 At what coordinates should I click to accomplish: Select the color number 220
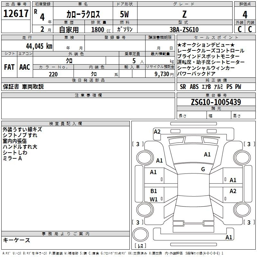[x=53, y=74]
